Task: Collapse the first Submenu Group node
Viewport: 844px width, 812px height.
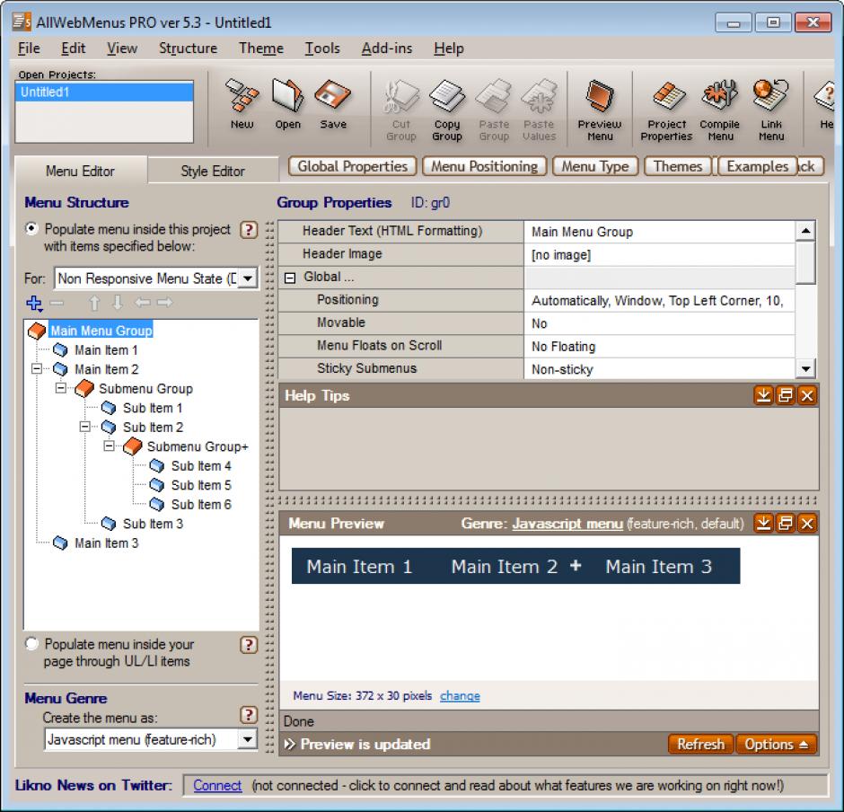Action: 61,388
